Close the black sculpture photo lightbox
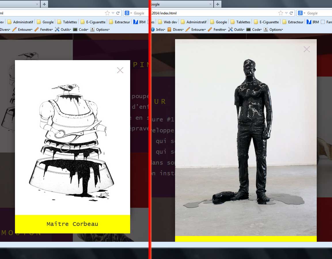Image resolution: width=332 pixels, height=259 pixels. coord(307,49)
